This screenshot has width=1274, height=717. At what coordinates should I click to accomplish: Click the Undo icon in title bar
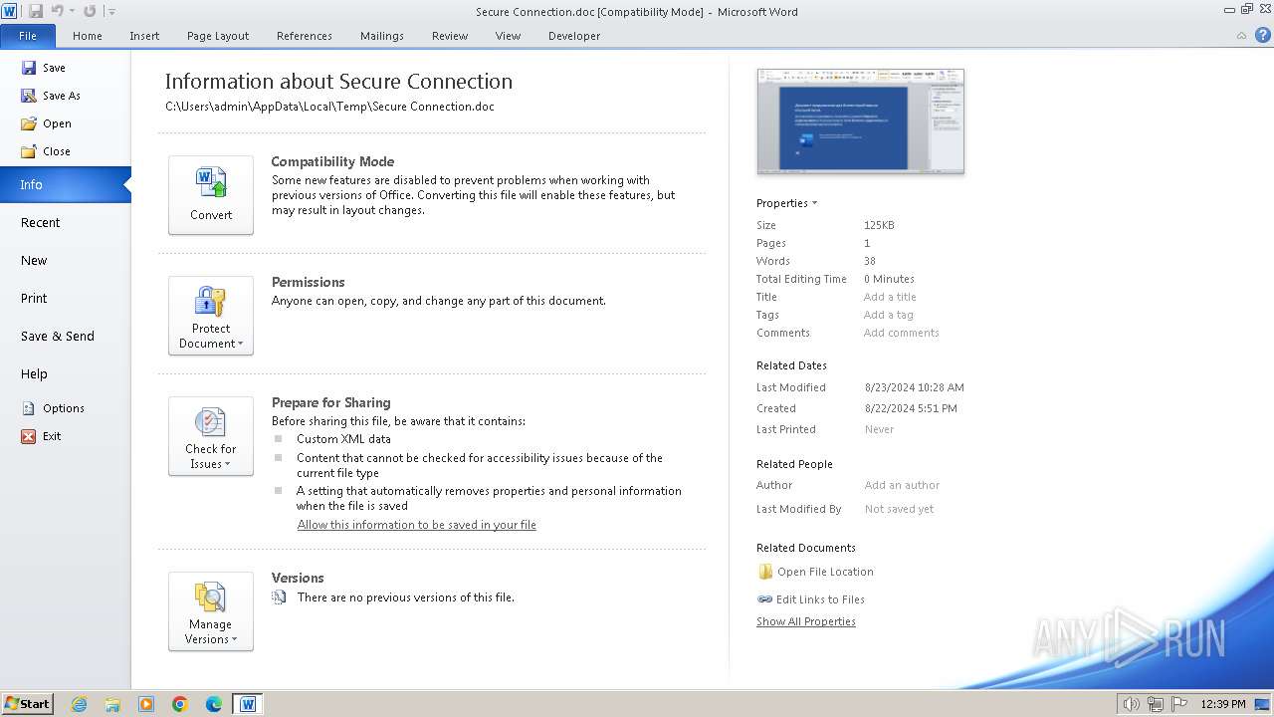[x=57, y=11]
